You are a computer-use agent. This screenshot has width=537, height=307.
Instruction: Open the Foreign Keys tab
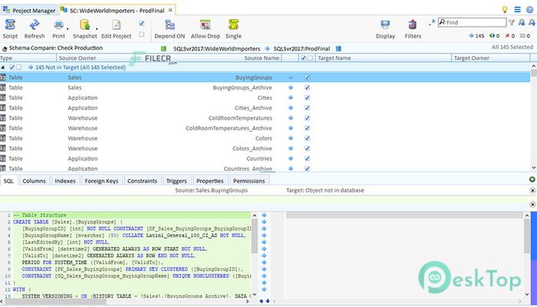[x=101, y=180]
